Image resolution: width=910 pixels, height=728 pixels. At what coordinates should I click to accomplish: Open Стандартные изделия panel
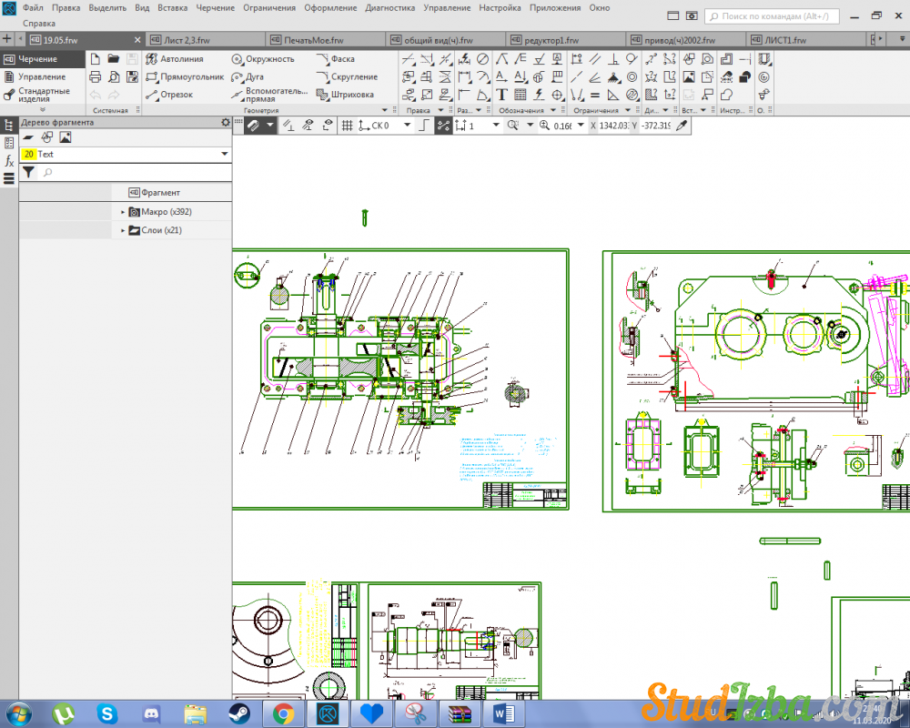coord(42,95)
